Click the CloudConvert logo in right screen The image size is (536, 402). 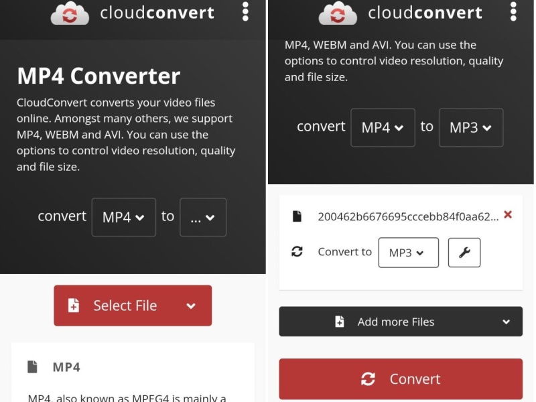click(337, 13)
